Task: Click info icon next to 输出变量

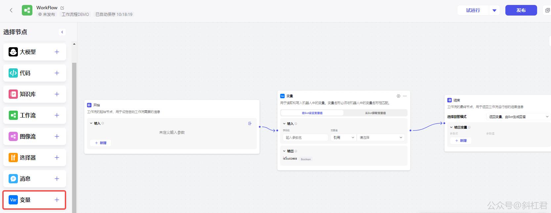Action: coord(469,127)
